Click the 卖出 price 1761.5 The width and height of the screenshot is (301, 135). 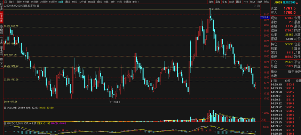coord(290,8)
